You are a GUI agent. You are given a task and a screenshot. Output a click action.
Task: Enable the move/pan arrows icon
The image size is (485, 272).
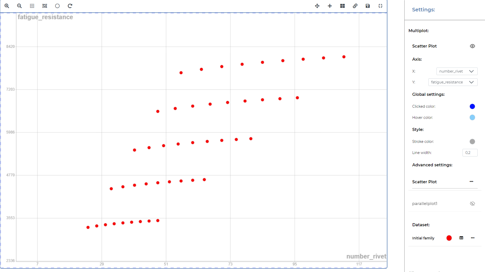(x=317, y=6)
